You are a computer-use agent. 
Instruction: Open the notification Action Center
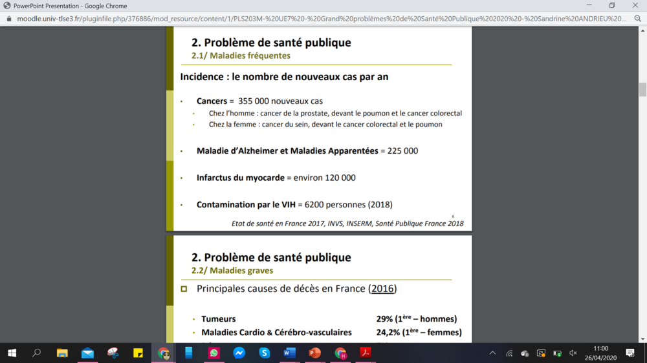[x=630, y=353]
